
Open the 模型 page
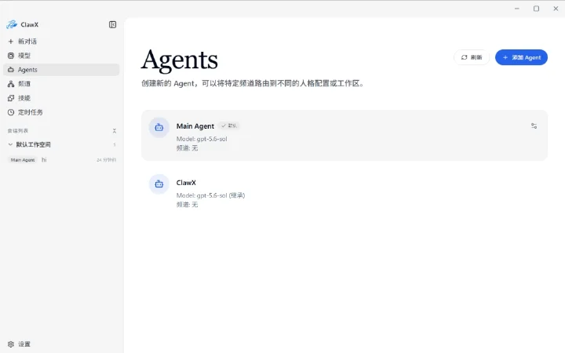click(61, 56)
